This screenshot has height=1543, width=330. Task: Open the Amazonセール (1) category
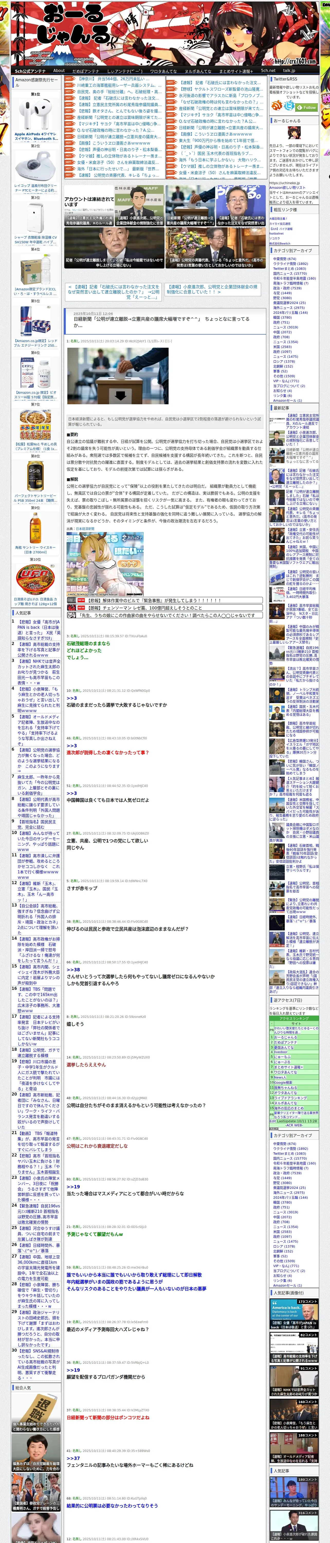288,401
